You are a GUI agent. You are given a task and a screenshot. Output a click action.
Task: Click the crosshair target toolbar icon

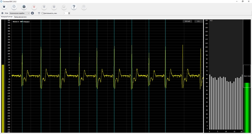[14, 7]
